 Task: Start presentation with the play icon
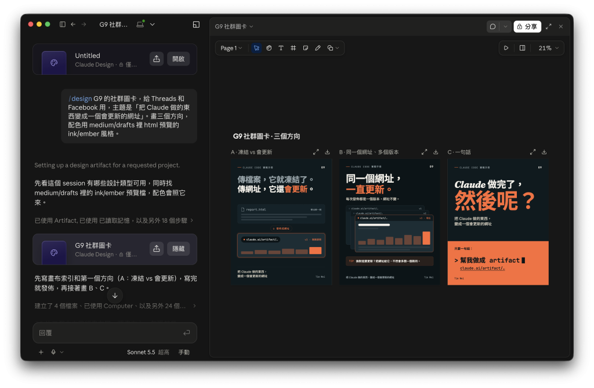click(x=506, y=48)
